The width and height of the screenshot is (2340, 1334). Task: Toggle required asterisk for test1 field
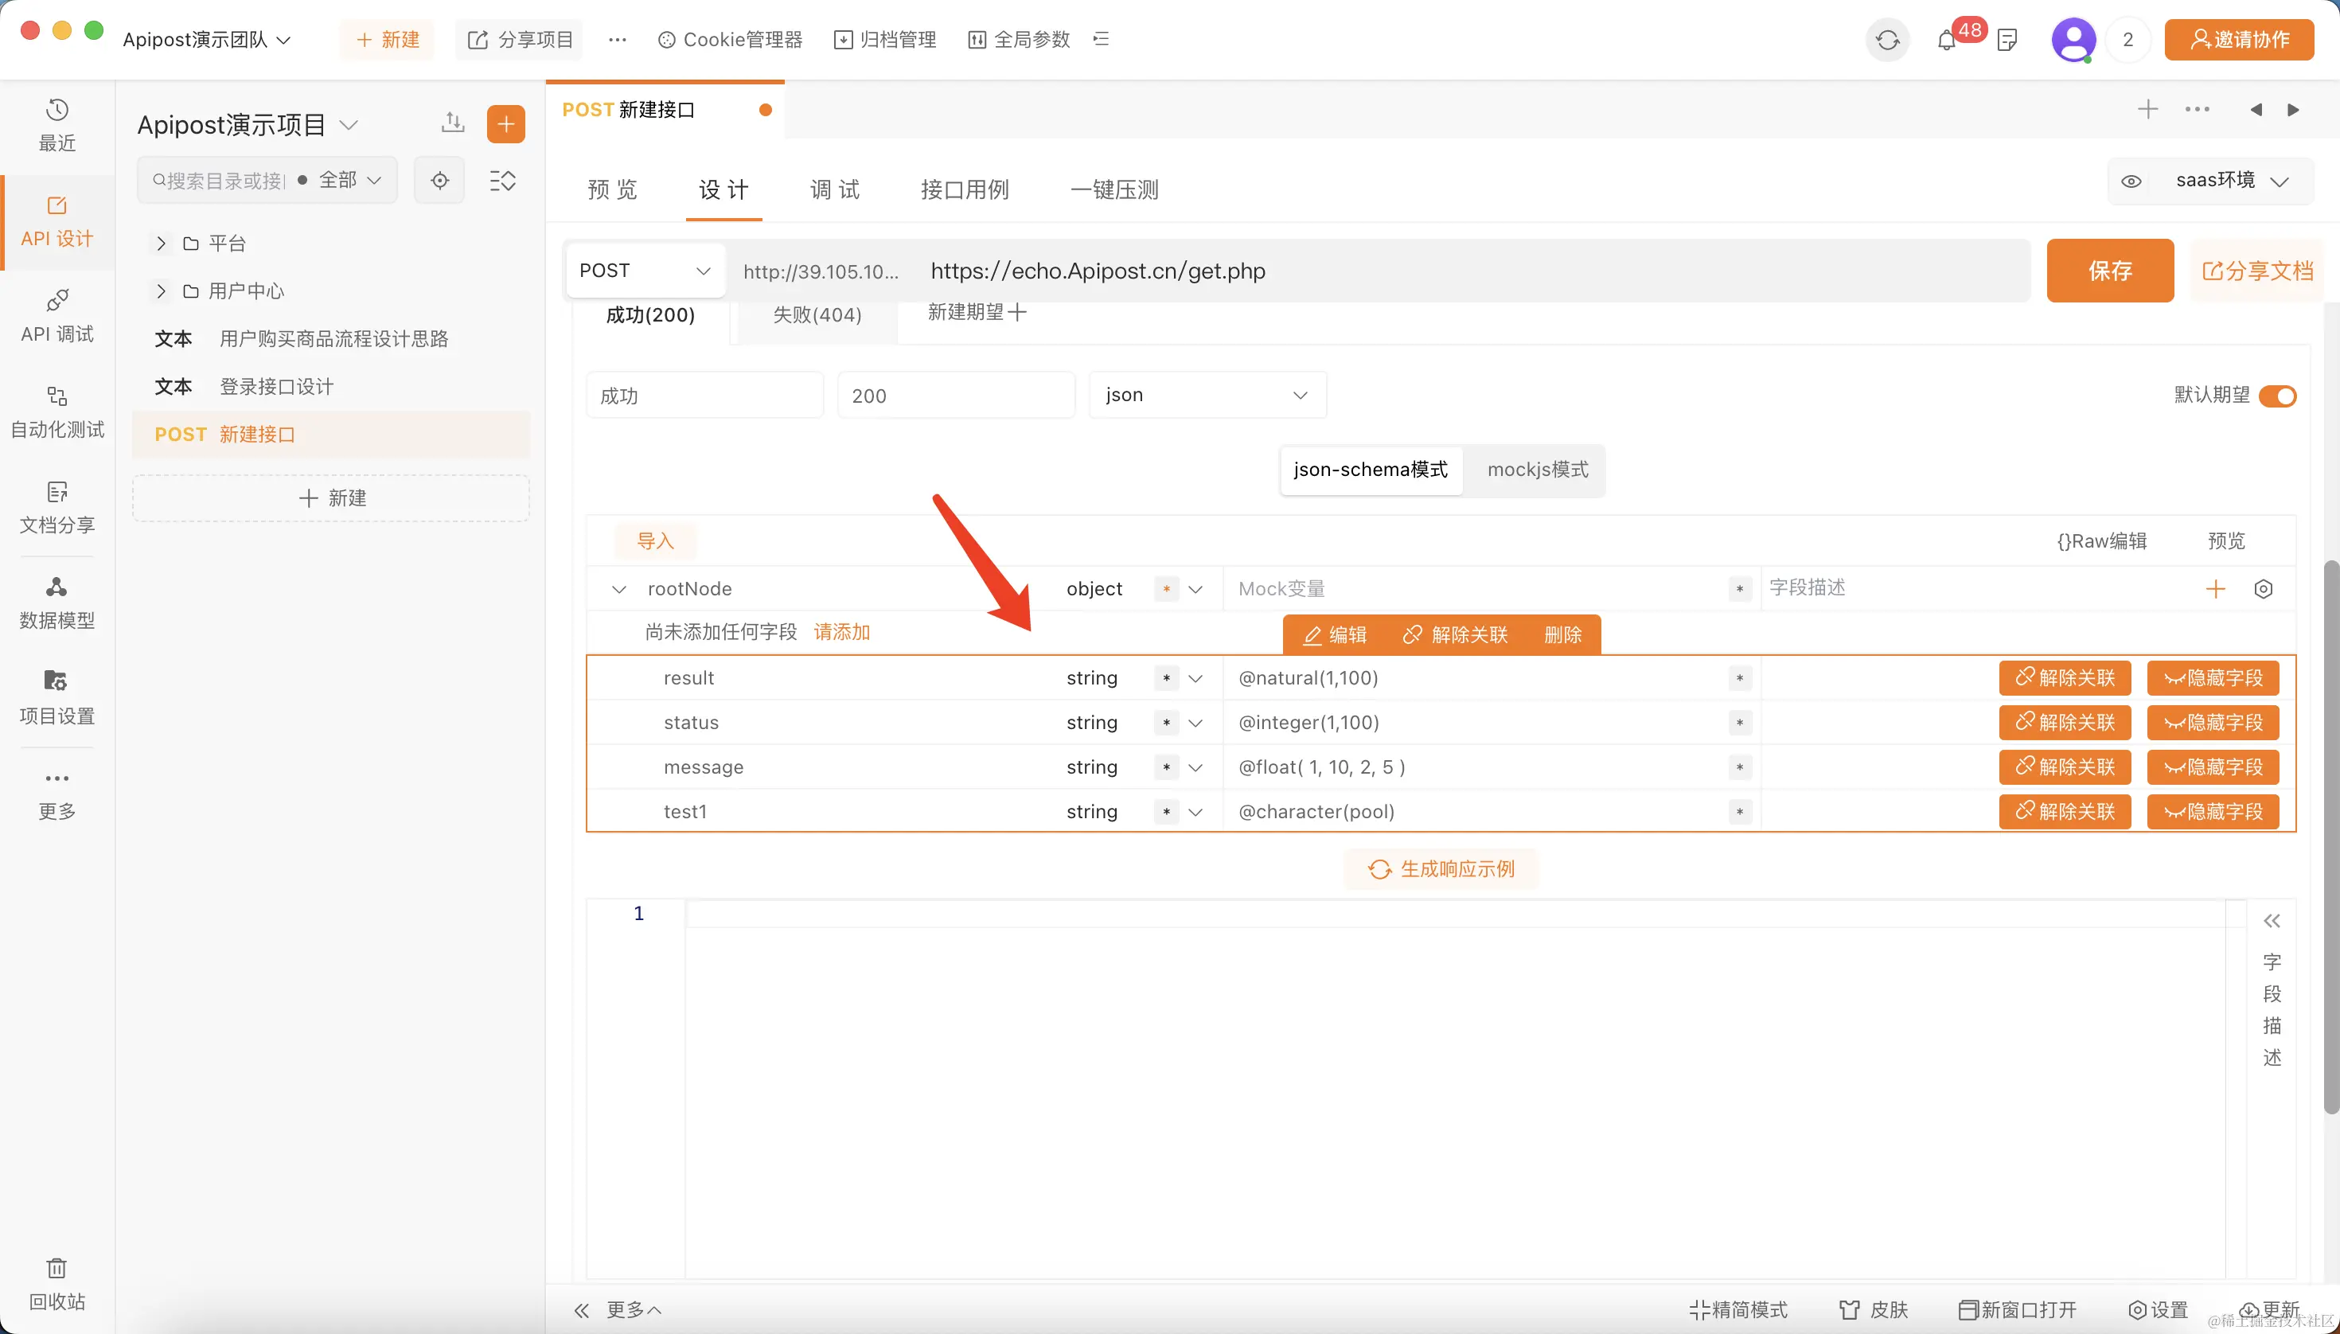pyautogui.click(x=1165, y=812)
